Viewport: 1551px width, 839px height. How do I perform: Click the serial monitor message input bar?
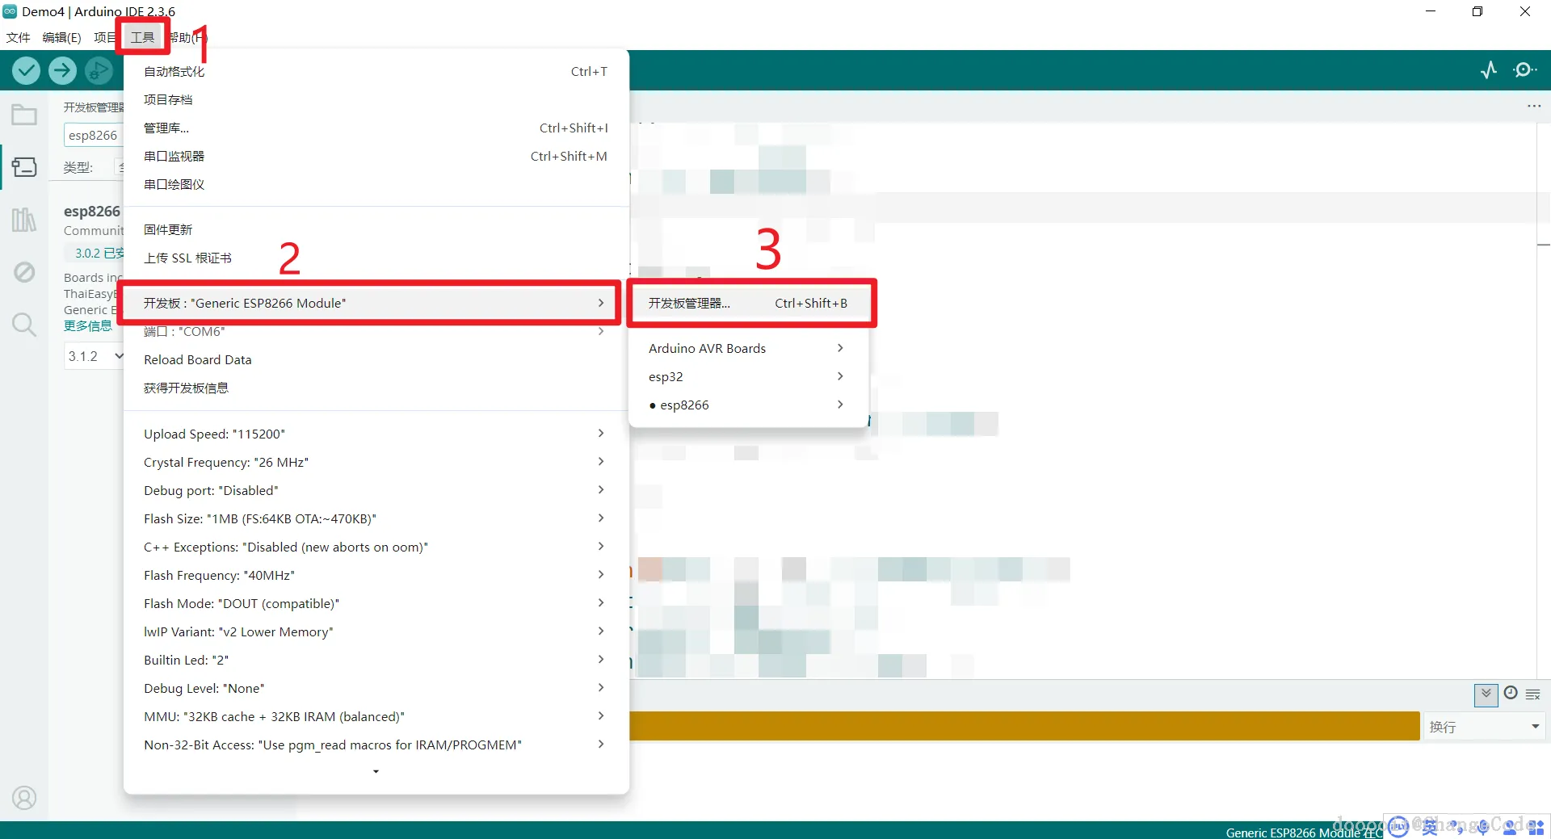click(1024, 726)
